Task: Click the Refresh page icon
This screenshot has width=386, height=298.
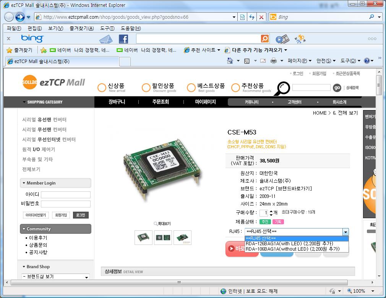Action: pyautogui.click(x=251, y=17)
